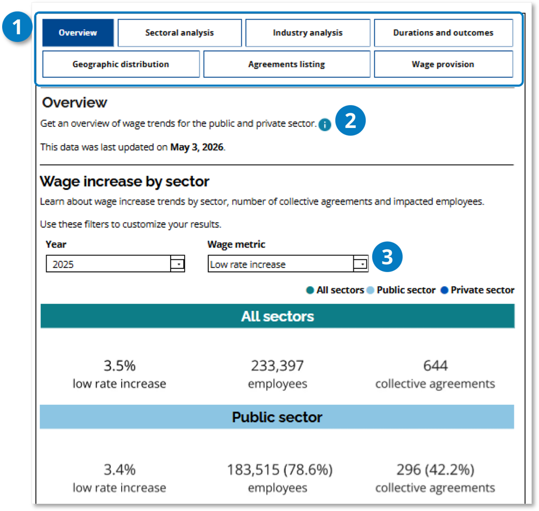539x511 pixels.
Task: Click the 3.4% public sector rate
Action: (120, 470)
